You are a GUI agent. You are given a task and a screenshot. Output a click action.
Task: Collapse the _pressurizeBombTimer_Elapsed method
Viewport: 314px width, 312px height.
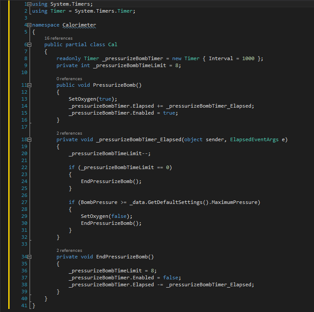point(30,139)
